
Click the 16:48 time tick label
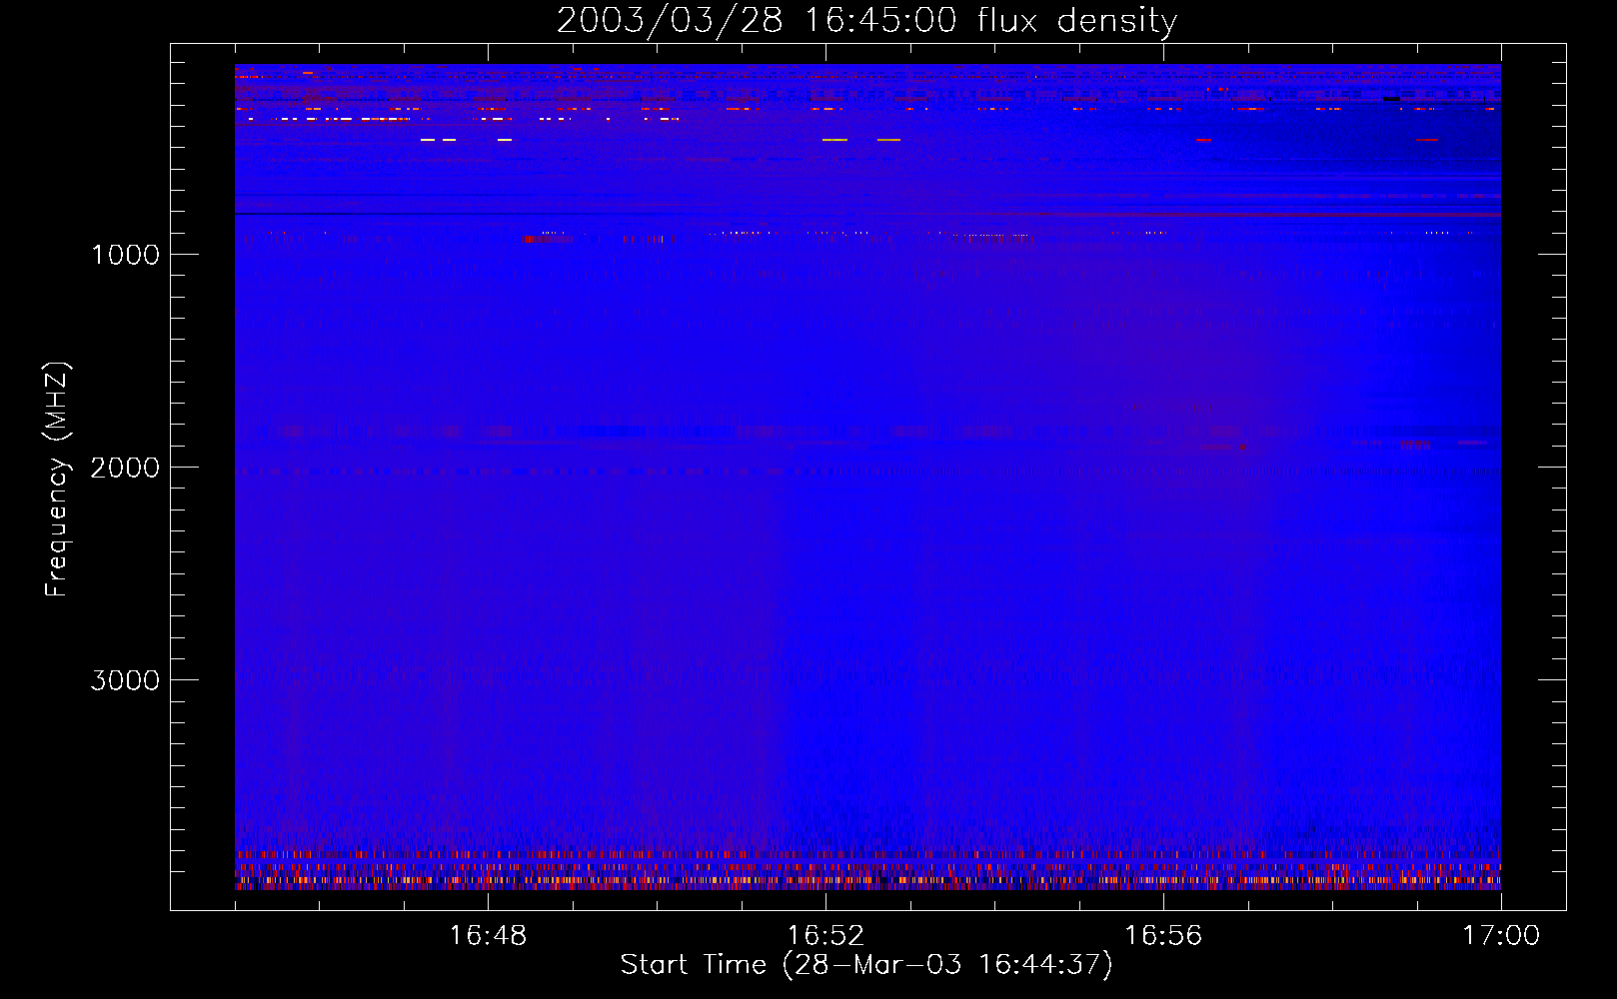coord(488,935)
